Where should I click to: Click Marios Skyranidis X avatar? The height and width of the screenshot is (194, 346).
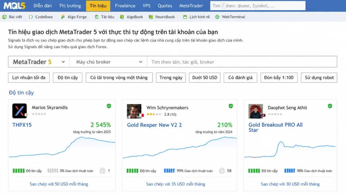(x=20, y=111)
